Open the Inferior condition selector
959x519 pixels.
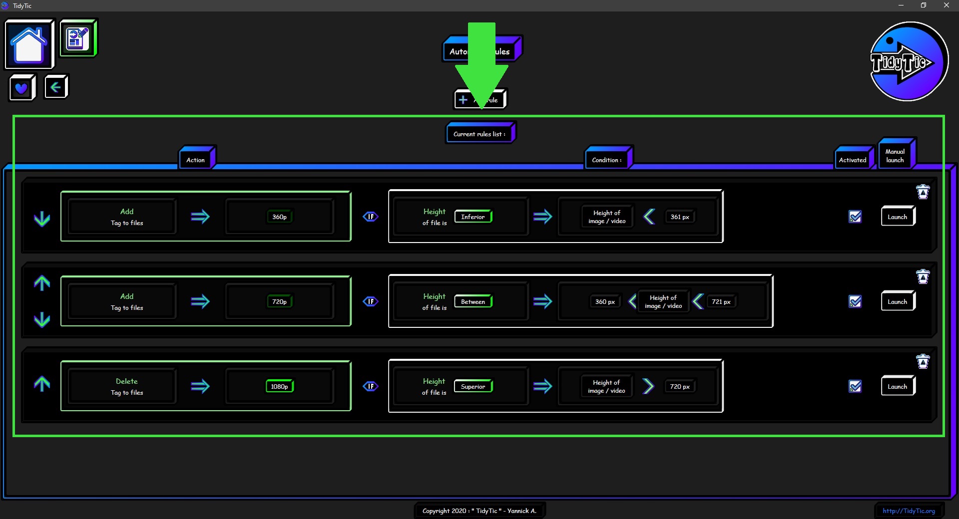tap(473, 217)
